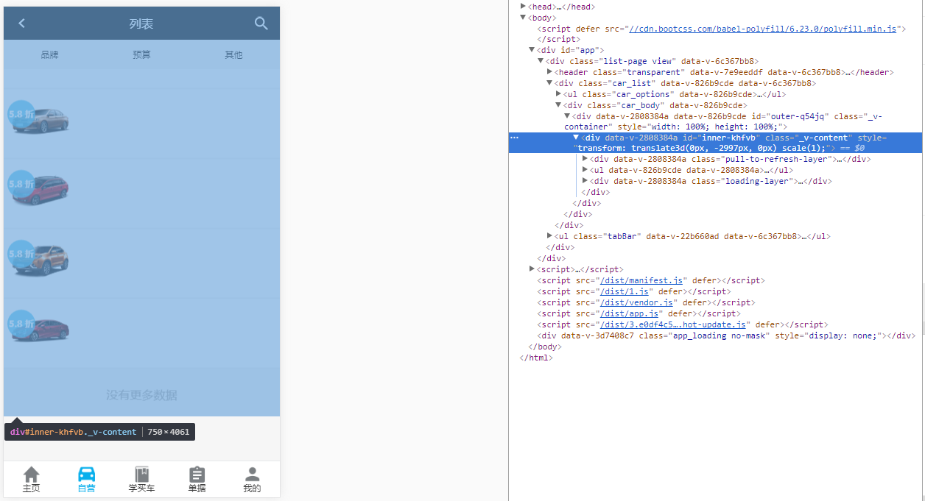Expand the collapsed script element
This screenshot has width=925, height=501.
pyautogui.click(x=532, y=269)
